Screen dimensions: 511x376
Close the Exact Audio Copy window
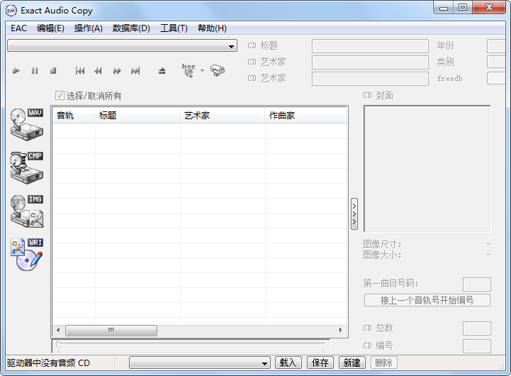pyautogui.click(x=489, y=8)
